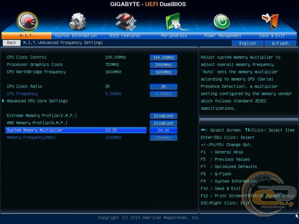Screen dimensions: 299x224
Task: Launch the Q-Flash utility button
Action: [x=280, y=43]
